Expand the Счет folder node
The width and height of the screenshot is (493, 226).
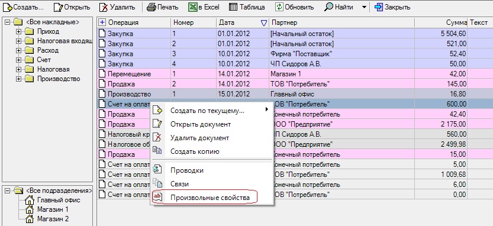pyautogui.click(x=18, y=60)
